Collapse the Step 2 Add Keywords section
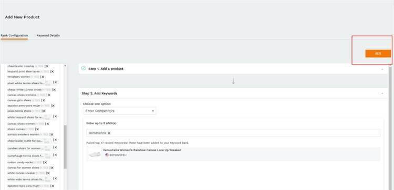 tap(382, 93)
